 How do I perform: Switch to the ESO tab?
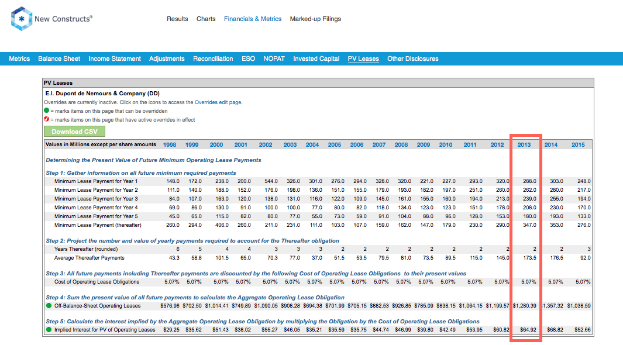249,58
